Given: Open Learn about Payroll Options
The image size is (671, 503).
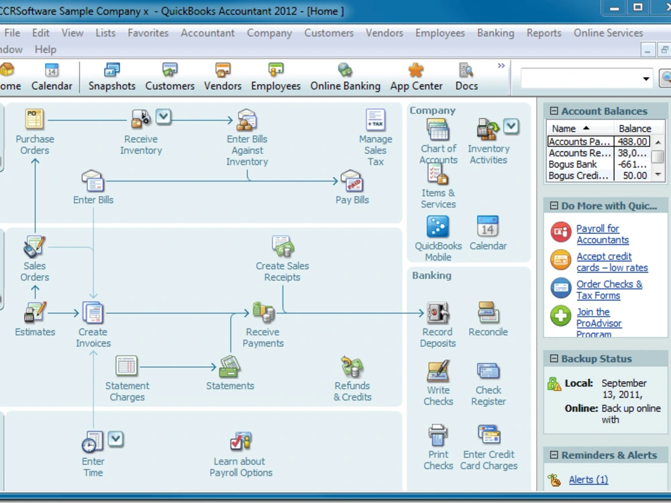Looking at the screenshot, I should pyautogui.click(x=240, y=442).
